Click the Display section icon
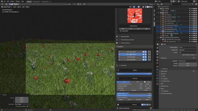This screenshot has height=111, width=198. point(118,70)
